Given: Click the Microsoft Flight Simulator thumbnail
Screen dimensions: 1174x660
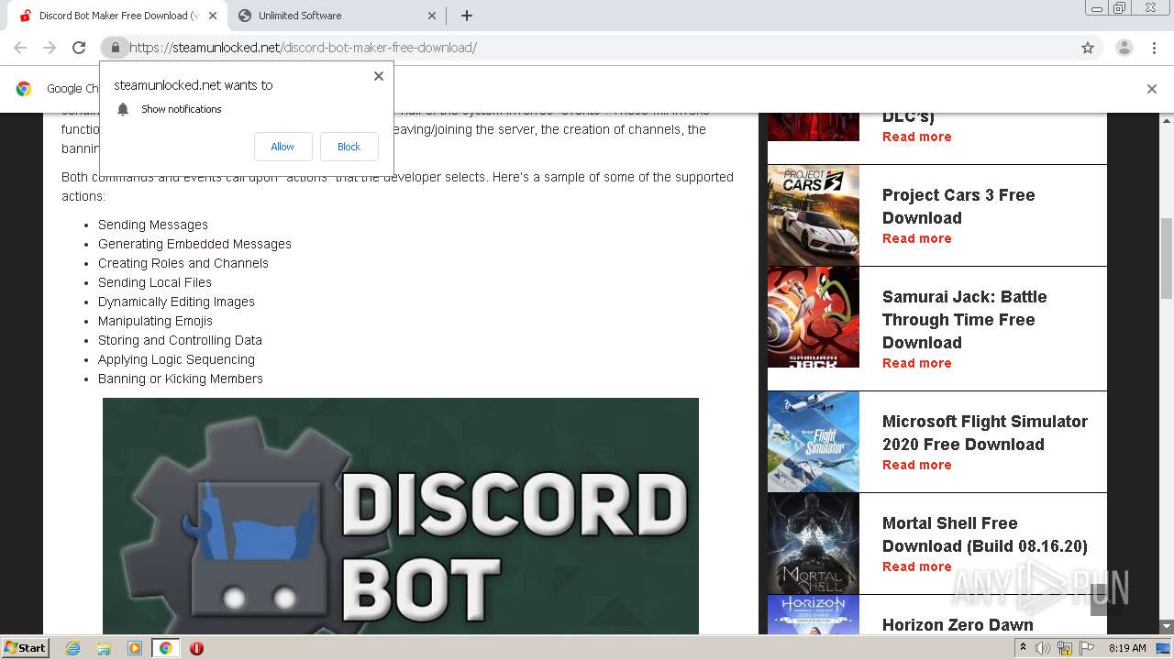Looking at the screenshot, I should point(814,442).
